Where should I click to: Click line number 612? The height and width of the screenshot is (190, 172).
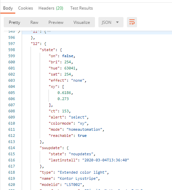12,136
